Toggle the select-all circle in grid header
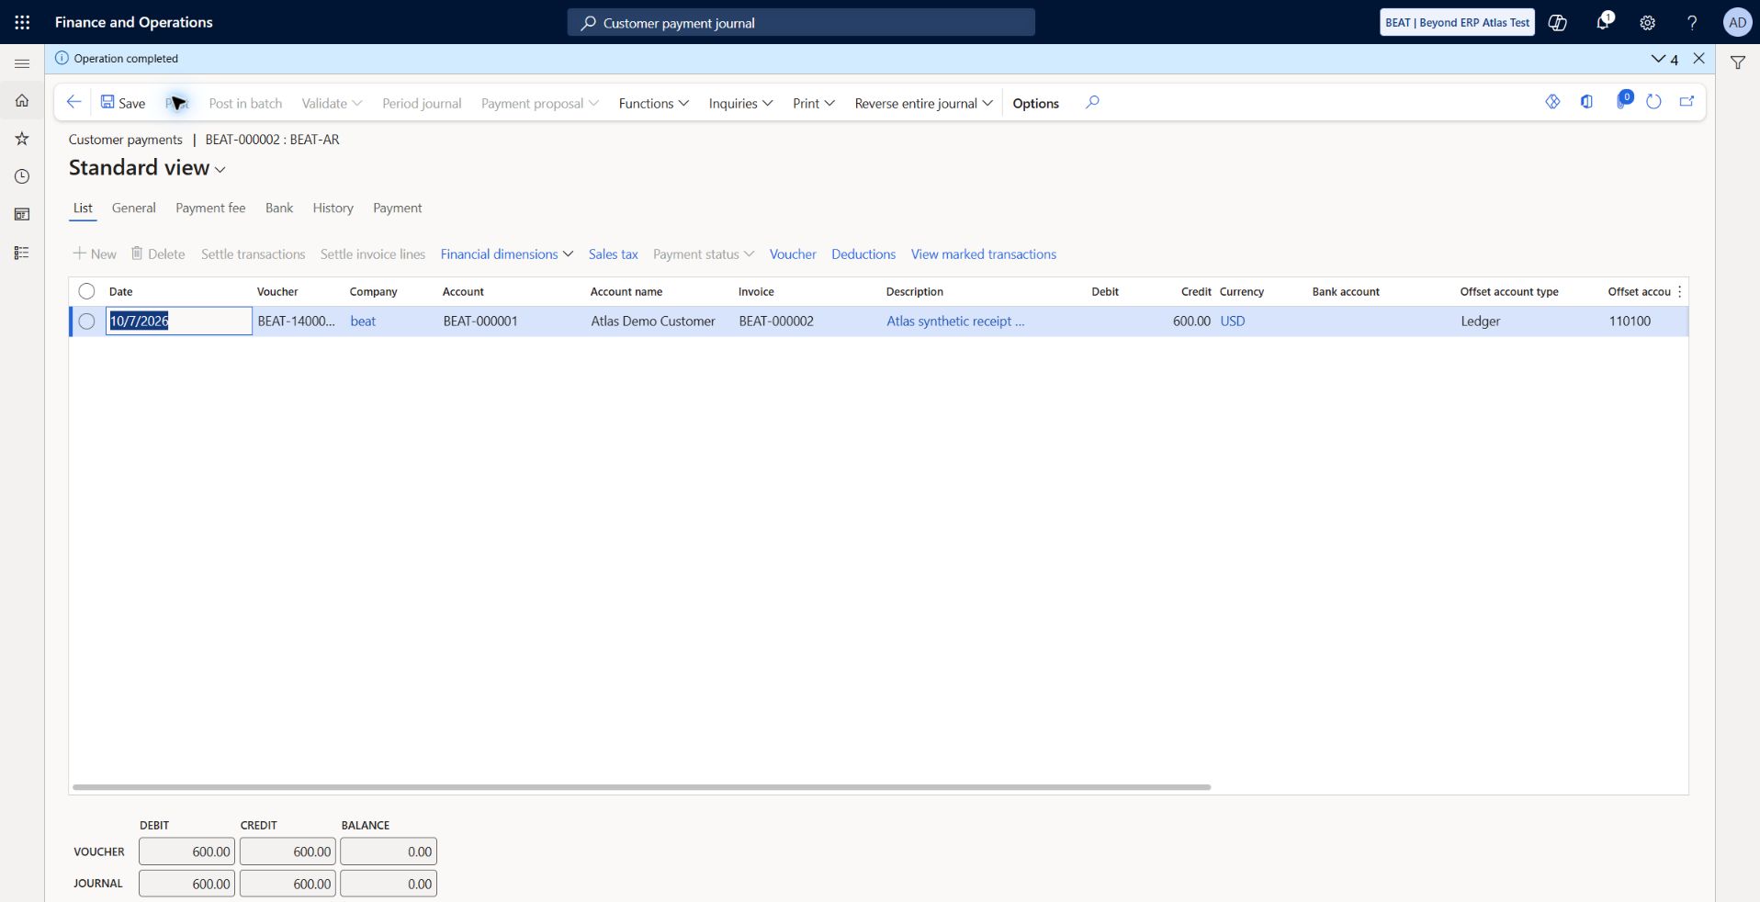 (86, 291)
